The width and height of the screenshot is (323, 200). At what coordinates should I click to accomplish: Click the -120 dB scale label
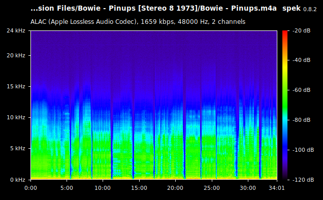[x=303, y=180]
